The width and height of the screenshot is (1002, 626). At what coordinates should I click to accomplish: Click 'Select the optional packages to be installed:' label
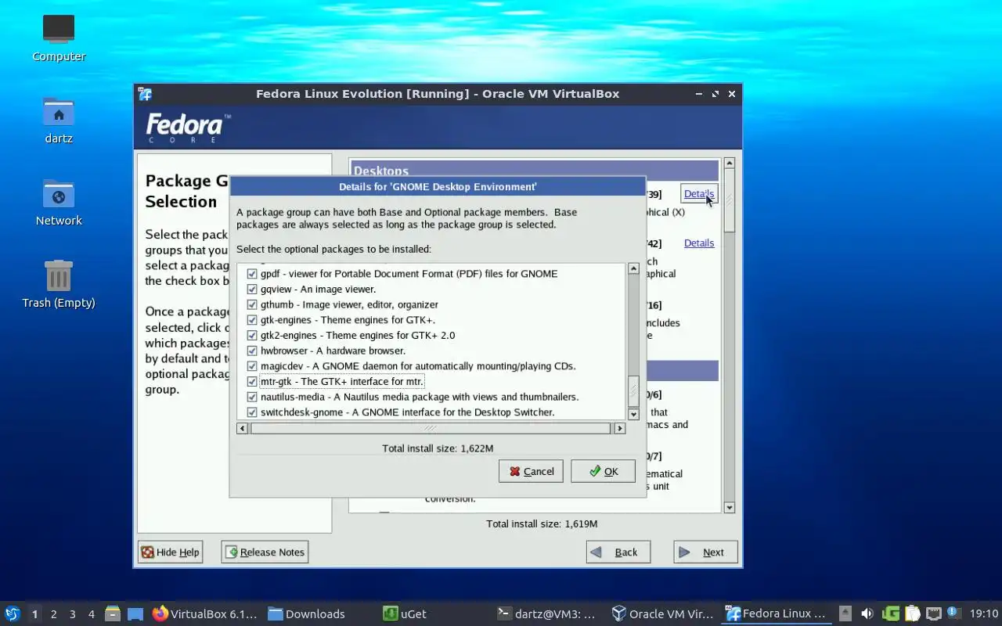[x=333, y=250]
